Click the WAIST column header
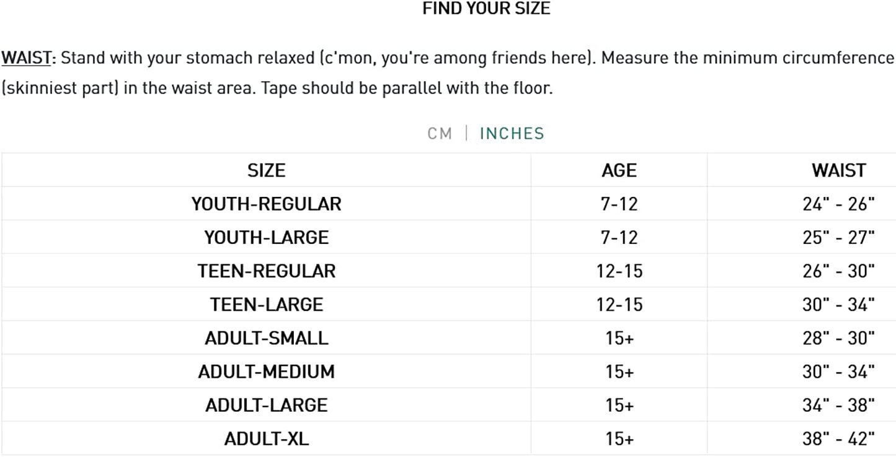The height and width of the screenshot is (457, 896). [x=838, y=170]
